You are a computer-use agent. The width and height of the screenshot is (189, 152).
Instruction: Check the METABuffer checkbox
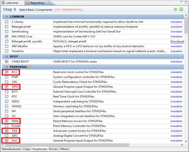(6, 46)
